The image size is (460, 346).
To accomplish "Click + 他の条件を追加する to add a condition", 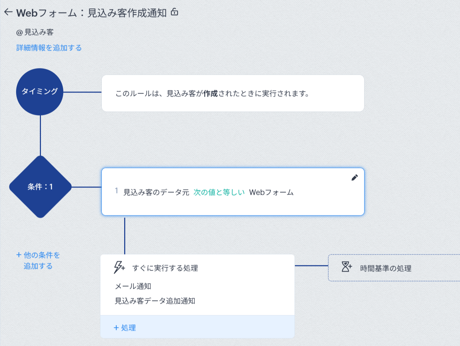I will (x=38, y=260).
